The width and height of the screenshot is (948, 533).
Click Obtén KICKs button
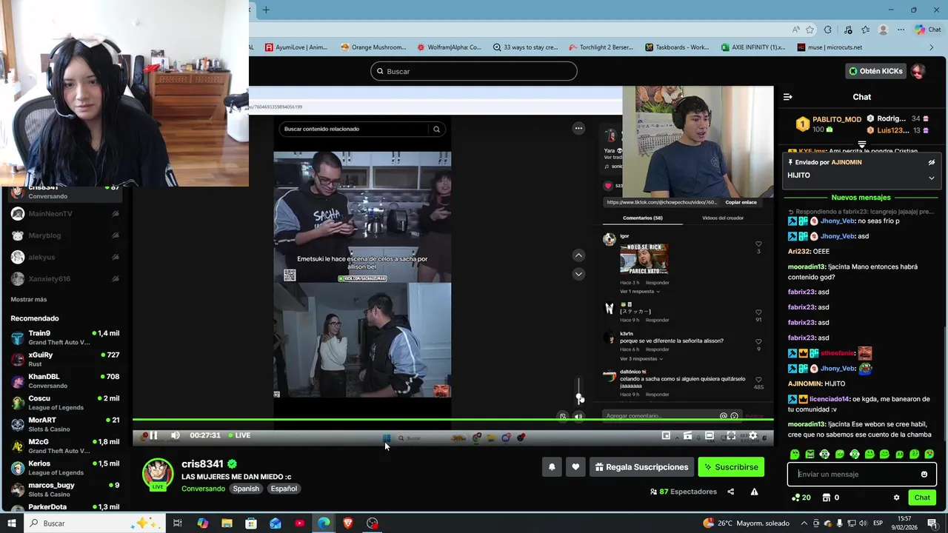click(875, 71)
